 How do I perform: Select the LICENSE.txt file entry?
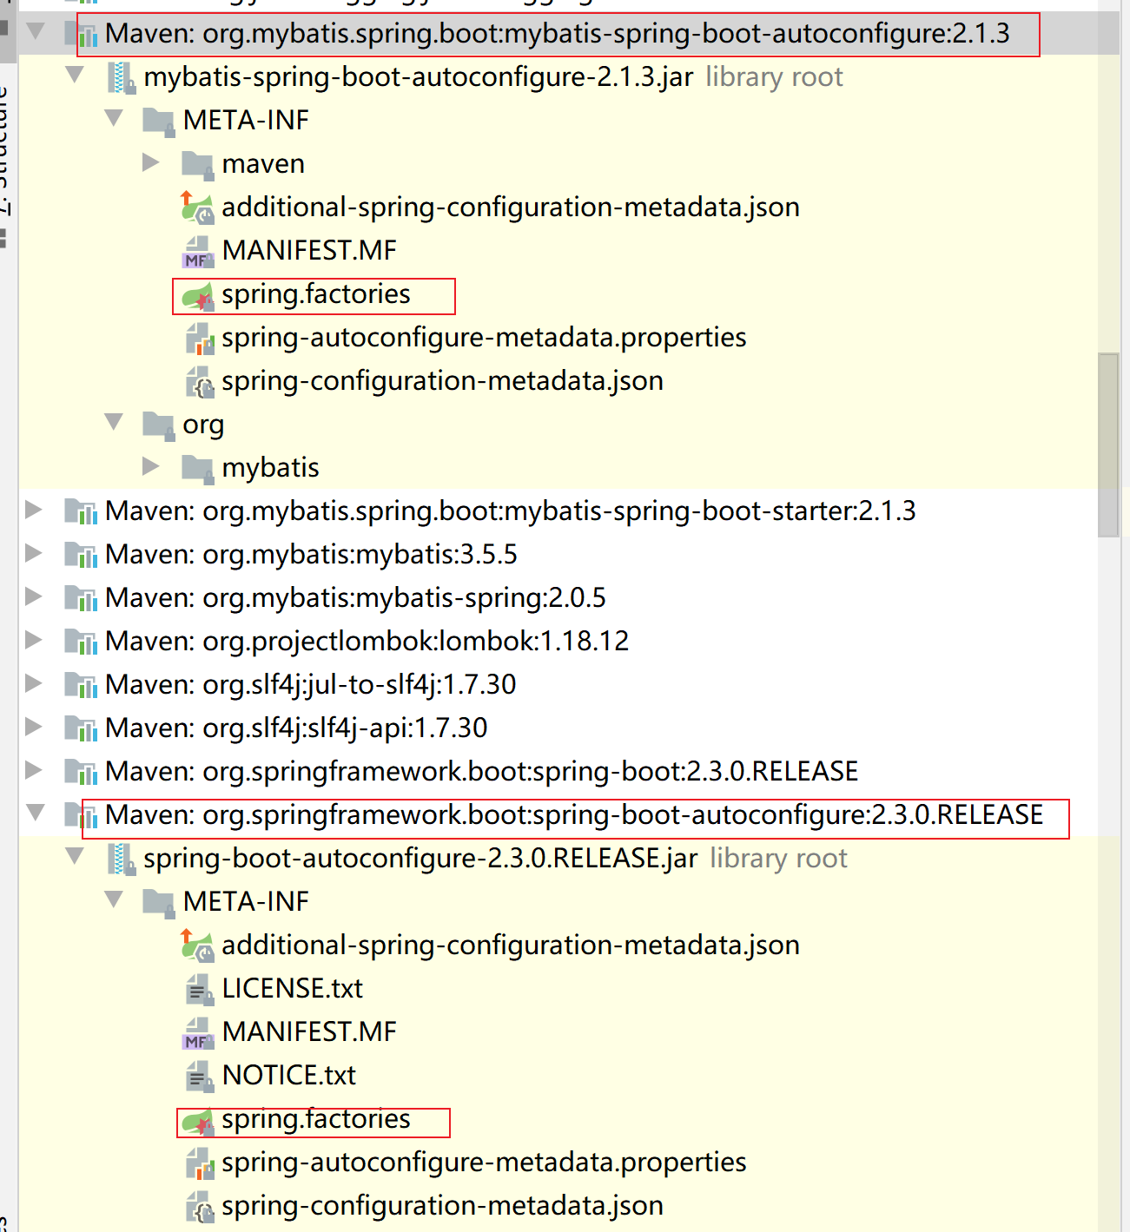click(x=293, y=988)
